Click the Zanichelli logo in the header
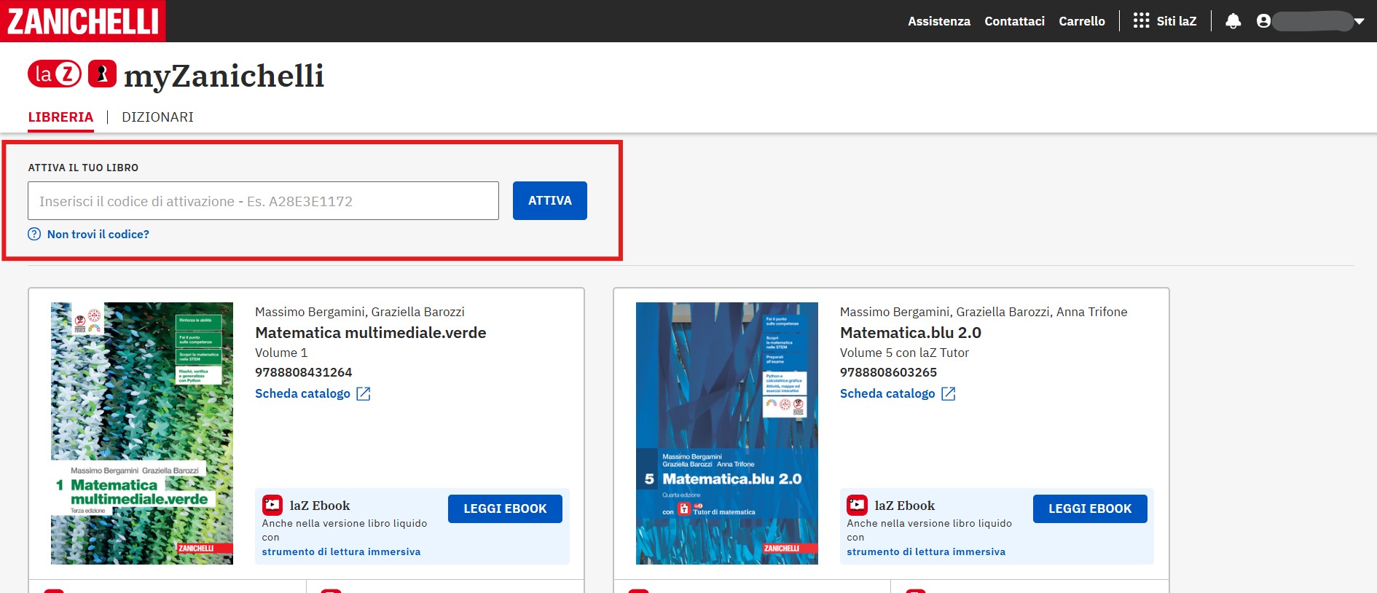Image resolution: width=1377 pixels, height=593 pixels. 82,20
